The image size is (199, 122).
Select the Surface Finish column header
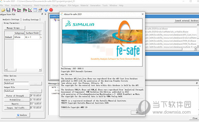coord(32,33)
